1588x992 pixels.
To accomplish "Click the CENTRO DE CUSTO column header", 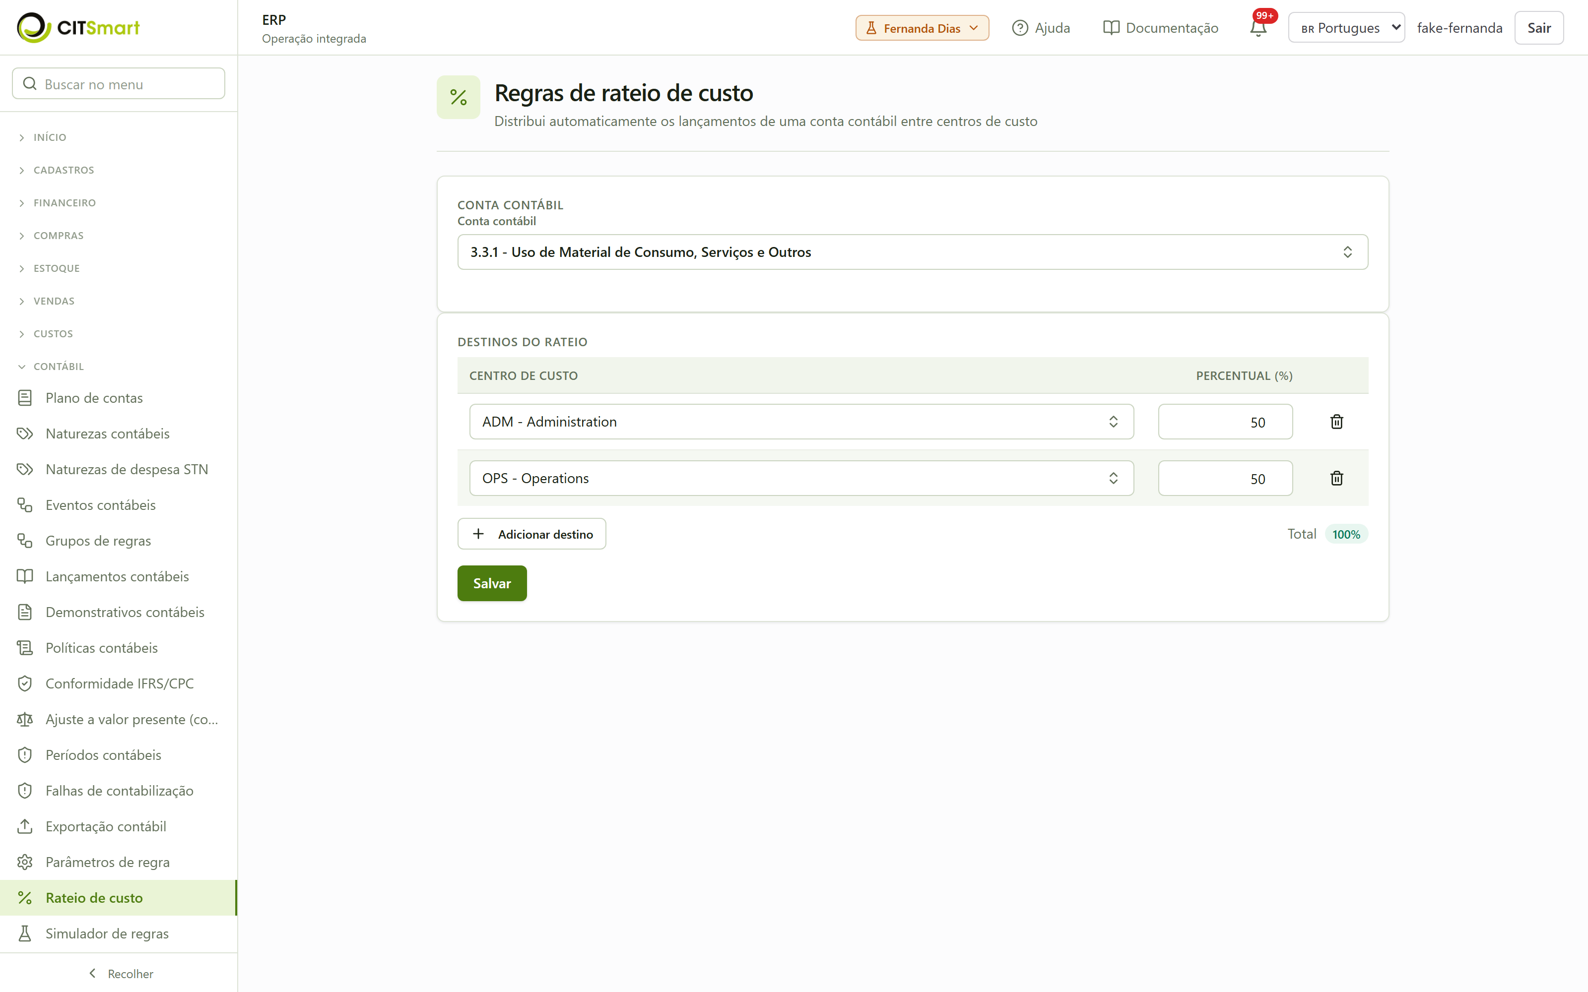I will coord(523,375).
